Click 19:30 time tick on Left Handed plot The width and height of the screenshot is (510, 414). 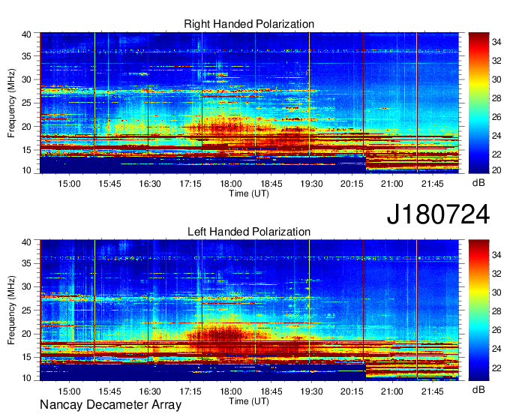(x=311, y=391)
